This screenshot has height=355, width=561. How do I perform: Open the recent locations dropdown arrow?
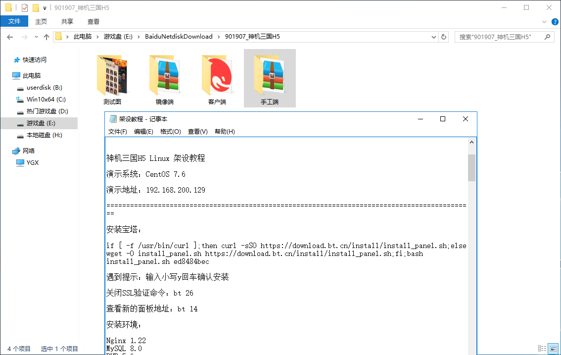(36, 37)
